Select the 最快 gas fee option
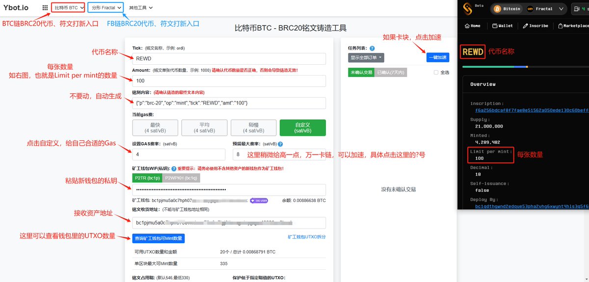589x282 pixels. pos(155,128)
